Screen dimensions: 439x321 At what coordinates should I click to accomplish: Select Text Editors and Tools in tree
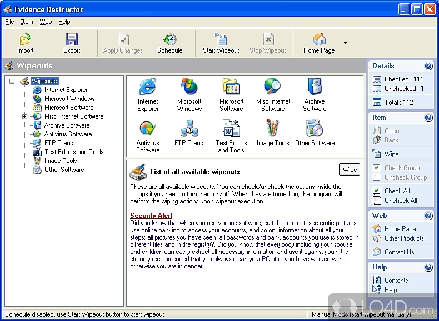(x=74, y=152)
